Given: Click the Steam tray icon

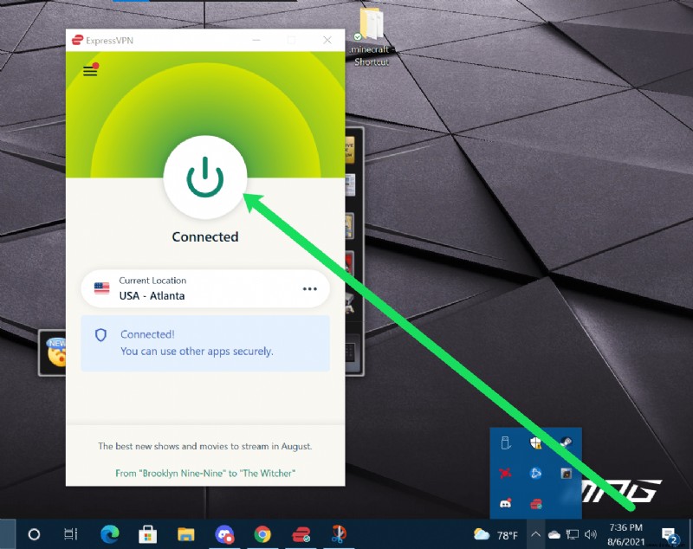Looking at the screenshot, I should tap(567, 442).
